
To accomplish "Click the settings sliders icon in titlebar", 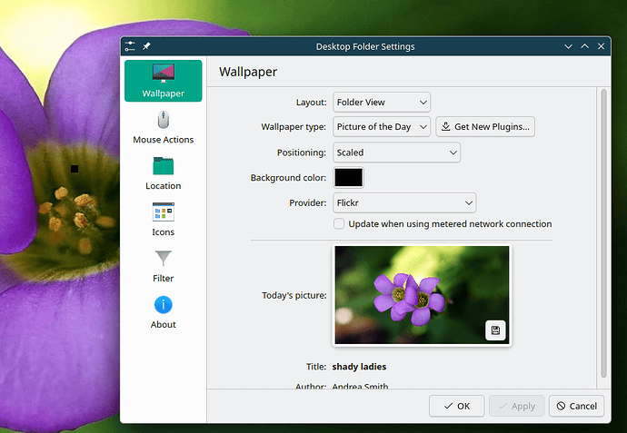I will (x=130, y=46).
